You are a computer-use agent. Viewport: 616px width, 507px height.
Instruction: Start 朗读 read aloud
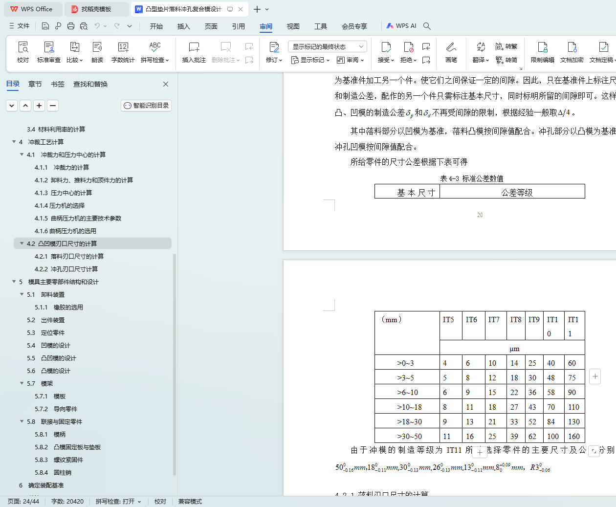pos(97,52)
